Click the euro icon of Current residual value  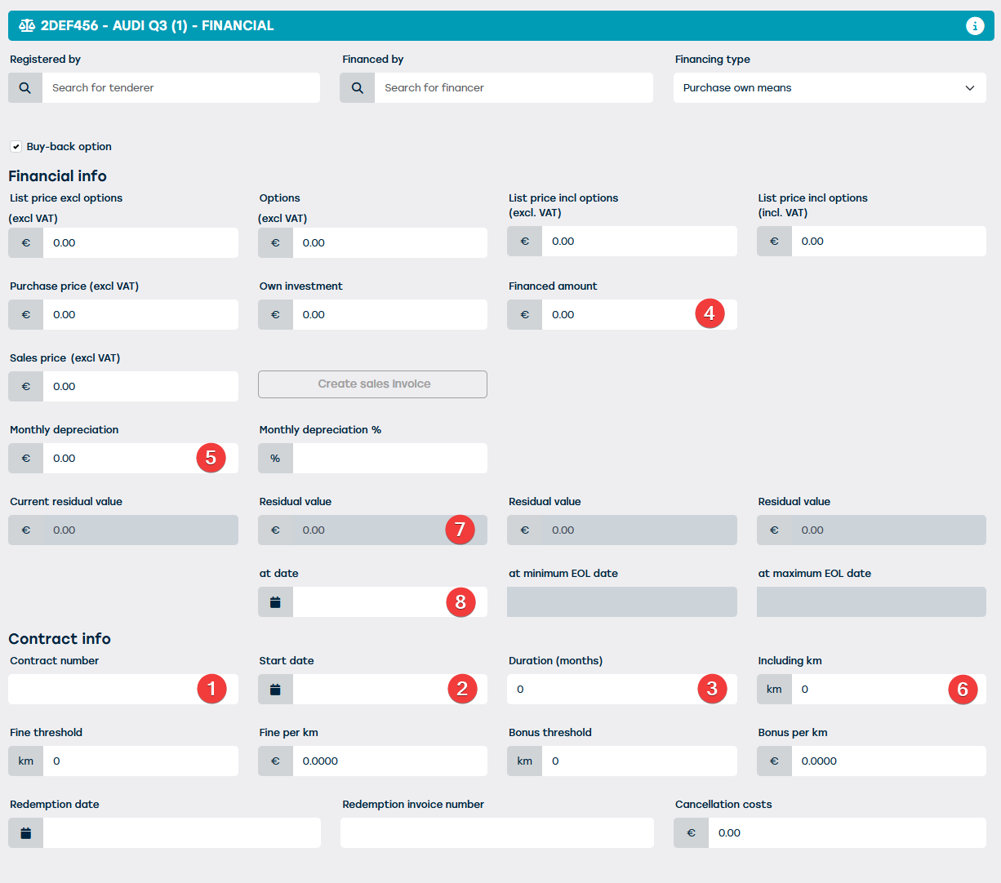[25, 530]
